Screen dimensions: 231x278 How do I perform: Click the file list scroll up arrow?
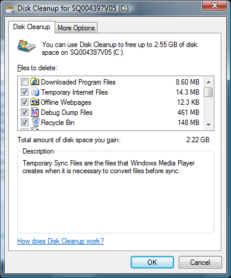(x=208, y=82)
